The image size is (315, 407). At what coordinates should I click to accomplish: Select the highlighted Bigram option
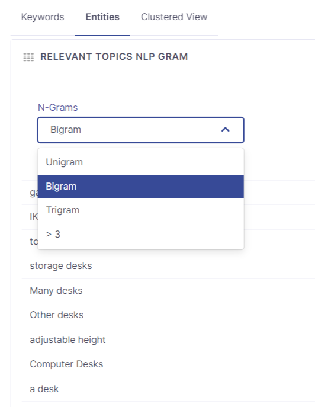coord(141,187)
